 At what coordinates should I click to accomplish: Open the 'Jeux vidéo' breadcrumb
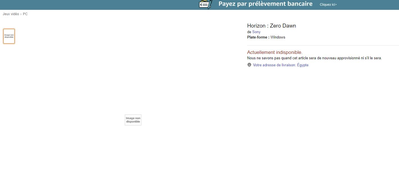pos(11,14)
